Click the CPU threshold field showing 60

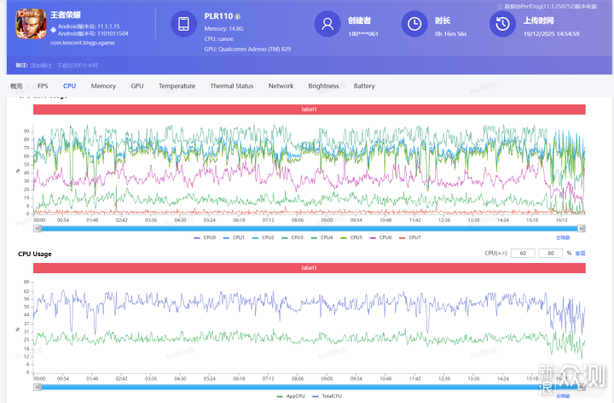coord(522,254)
